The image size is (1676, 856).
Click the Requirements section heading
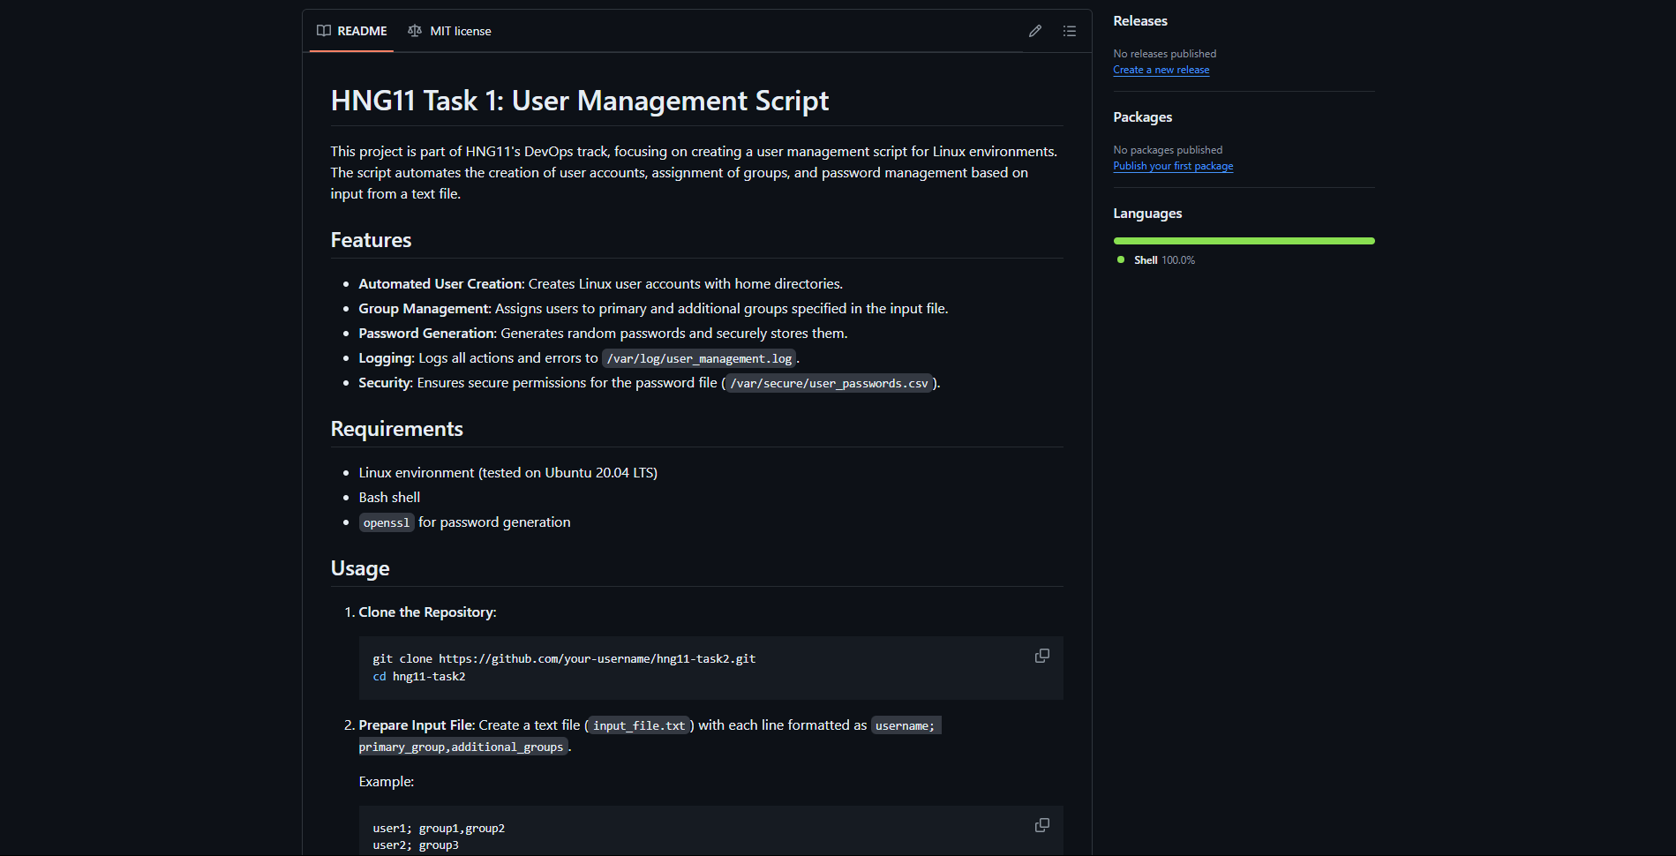pos(396,429)
